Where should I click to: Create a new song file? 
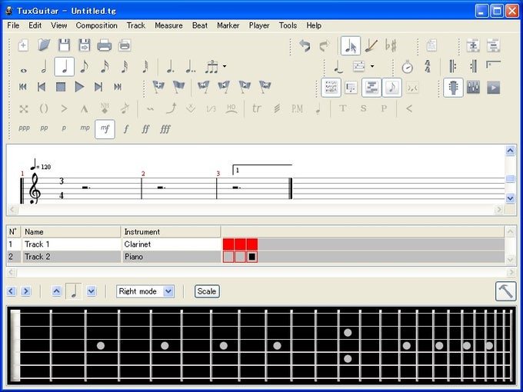(23, 45)
